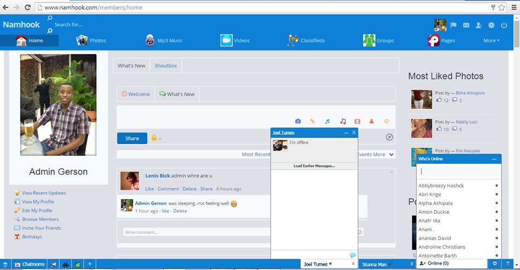Click Invite Your Friends link
The height and width of the screenshot is (270, 520).
(42, 228)
